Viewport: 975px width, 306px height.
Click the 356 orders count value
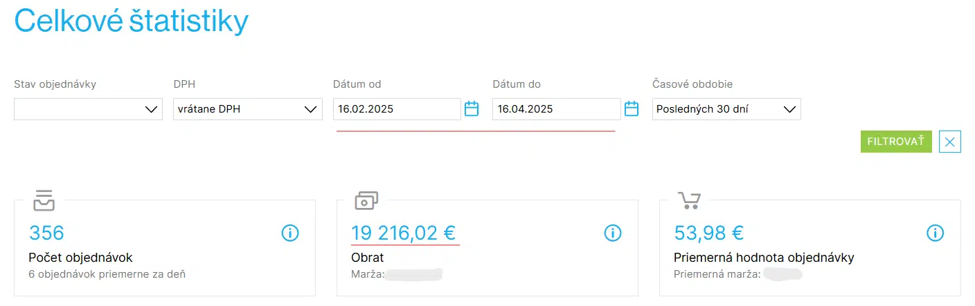click(x=46, y=233)
